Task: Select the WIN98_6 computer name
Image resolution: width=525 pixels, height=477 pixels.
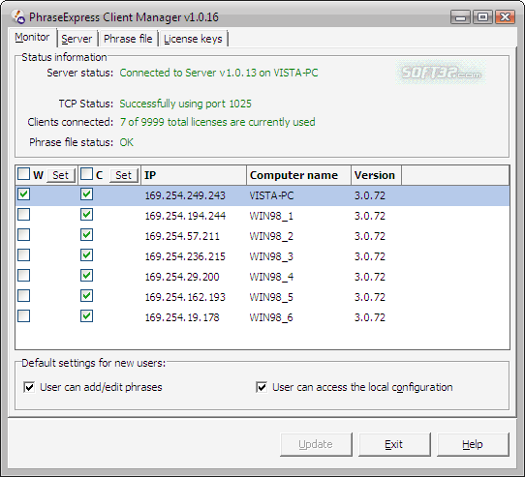Action: (271, 317)
